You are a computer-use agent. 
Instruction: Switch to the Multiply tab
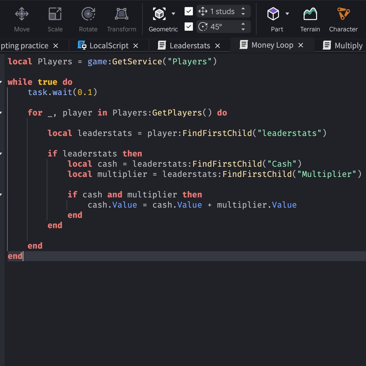pyautogui.click(x=348, y=45)
